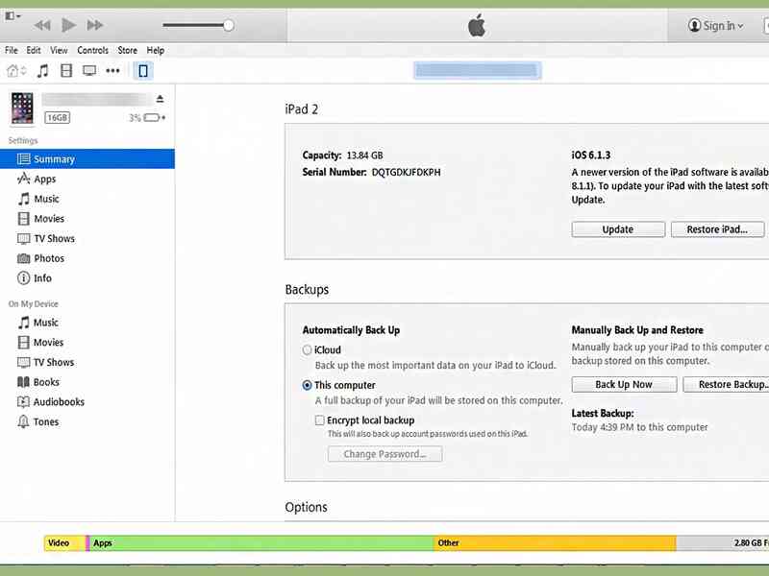Click the 16GB capacity badge

58,117
